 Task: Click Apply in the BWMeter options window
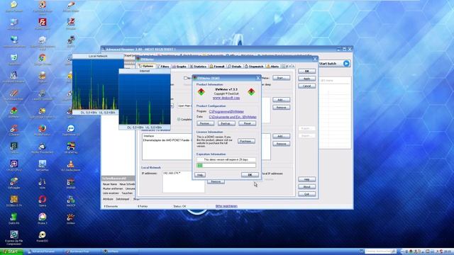(306, 79)
